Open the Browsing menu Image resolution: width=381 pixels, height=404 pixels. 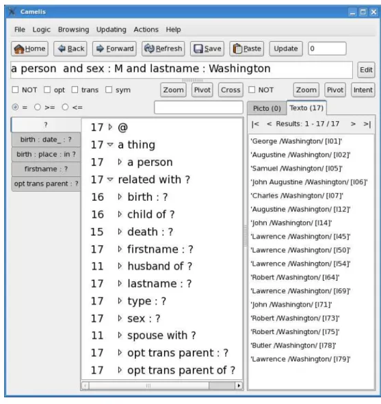pyautogui.click(x=73, y=29)
